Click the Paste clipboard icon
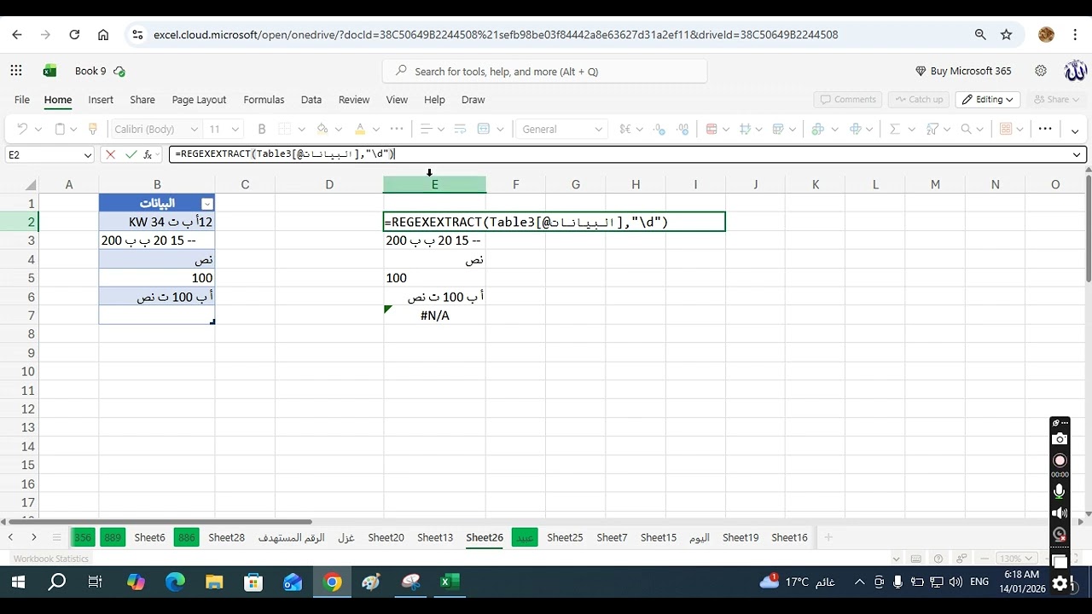This screenshot has height=614, width=1092. pos(60,129)
